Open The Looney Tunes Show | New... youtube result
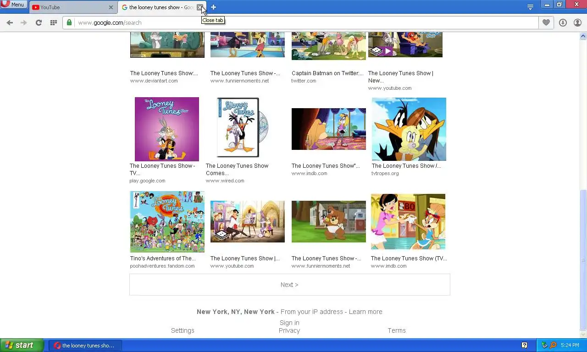The height and width of the screenshot is (352, 587). tap(400, 77)
